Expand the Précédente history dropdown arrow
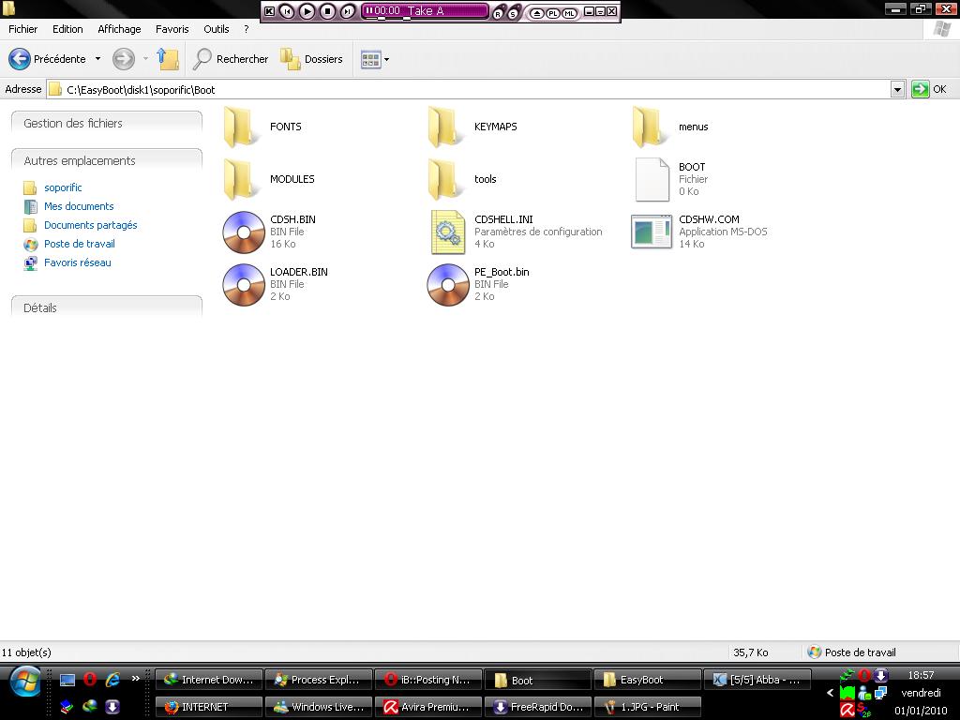 click(97, 59)
